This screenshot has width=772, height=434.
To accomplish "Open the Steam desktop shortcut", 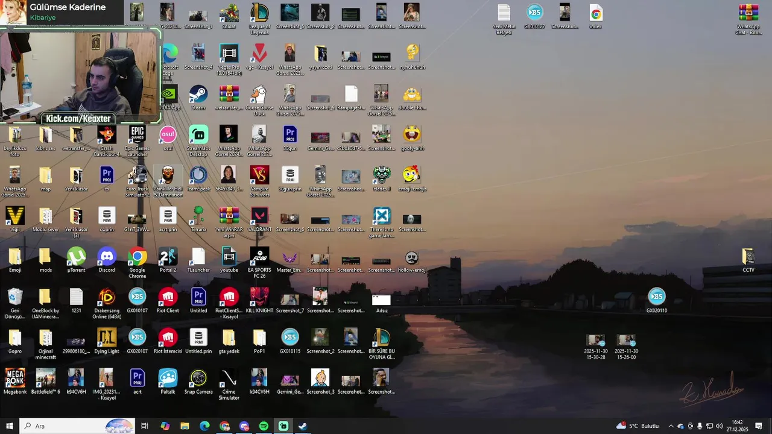I will tap(198, 98).
